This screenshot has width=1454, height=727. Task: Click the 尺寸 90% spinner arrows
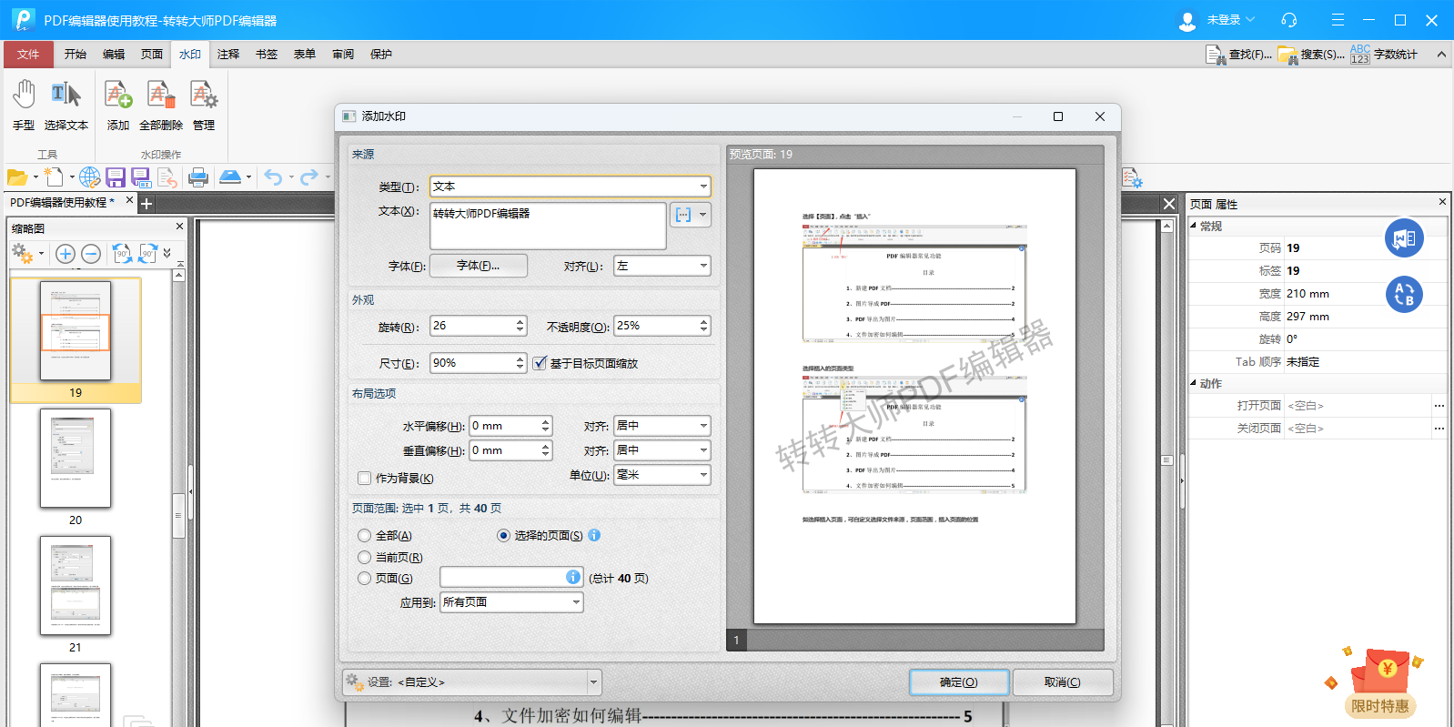(x=520, y=363)
